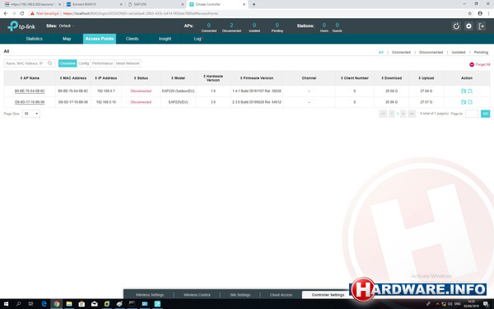Screen dimensions: 494x309
Task: Open Site Settings in the bottom bar
Action: click(x=240, y=295)
